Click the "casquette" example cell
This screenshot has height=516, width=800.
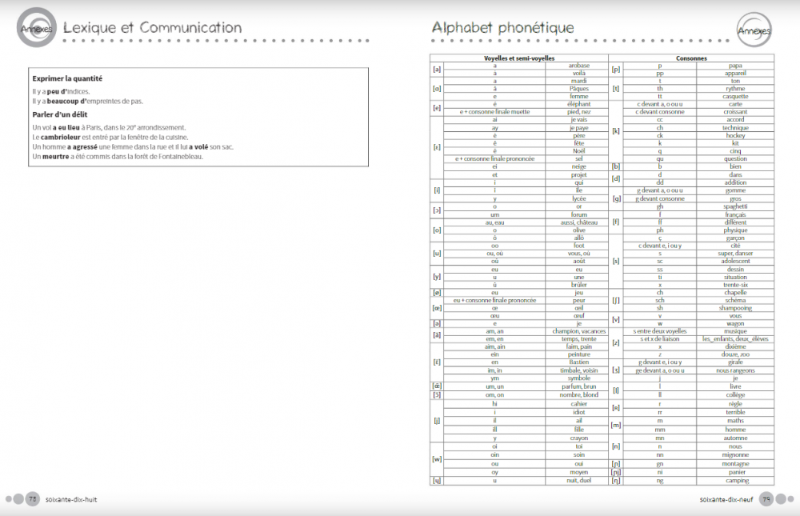coord(735,96)
